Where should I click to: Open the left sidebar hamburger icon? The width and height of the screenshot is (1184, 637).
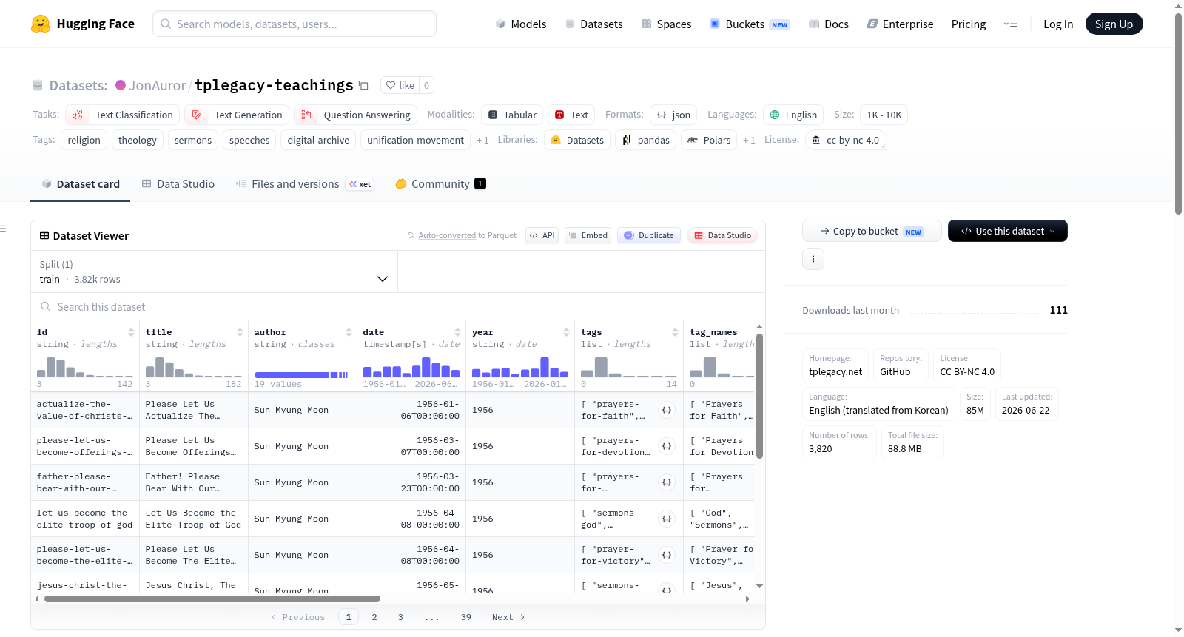(x=3, y=229)
